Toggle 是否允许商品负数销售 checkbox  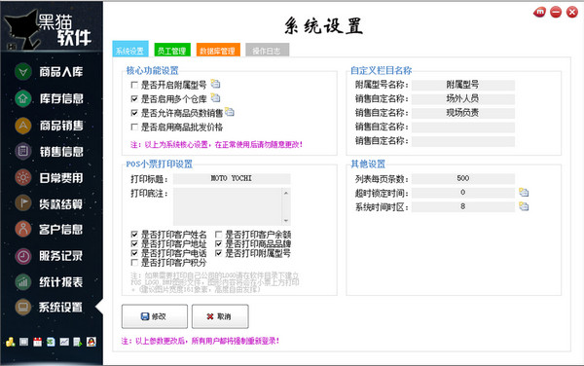[x=134, y=113]
